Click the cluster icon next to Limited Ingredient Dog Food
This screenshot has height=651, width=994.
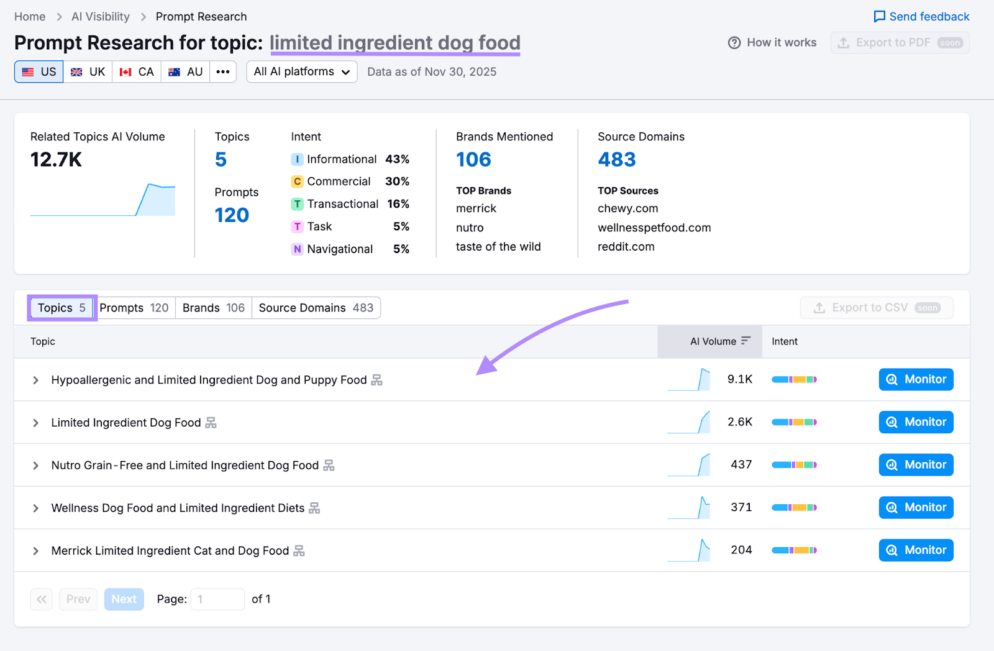click(x=211, y=422)
